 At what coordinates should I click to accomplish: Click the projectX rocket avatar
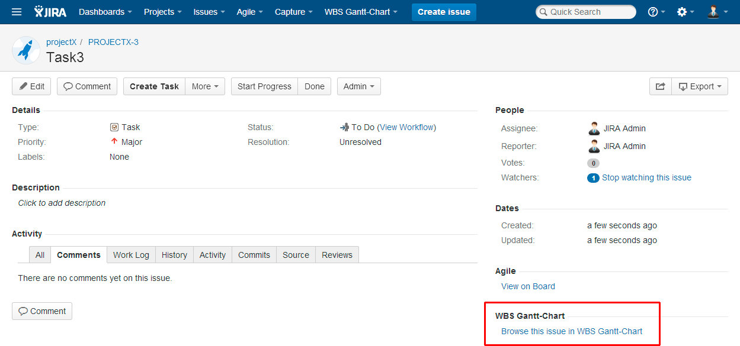25,50
